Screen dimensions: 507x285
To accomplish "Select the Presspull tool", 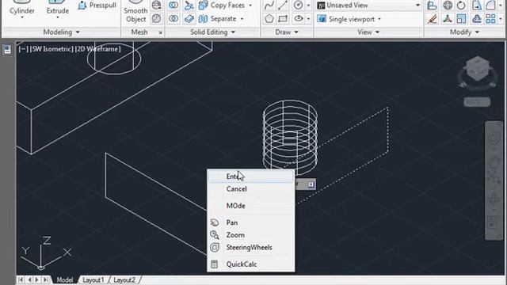I will coord(97,6).
